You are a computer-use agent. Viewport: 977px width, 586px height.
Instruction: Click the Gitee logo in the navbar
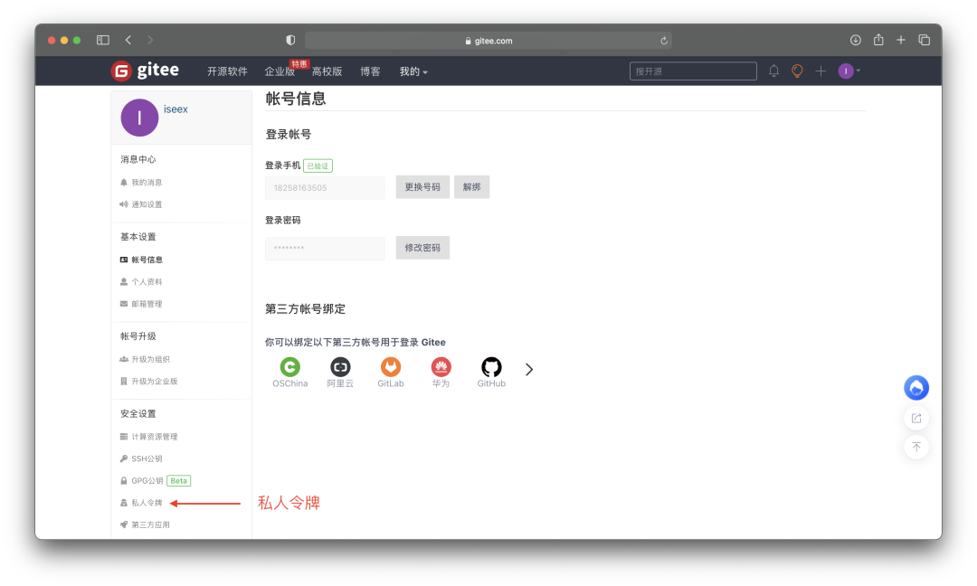click(x=145, y=71)
